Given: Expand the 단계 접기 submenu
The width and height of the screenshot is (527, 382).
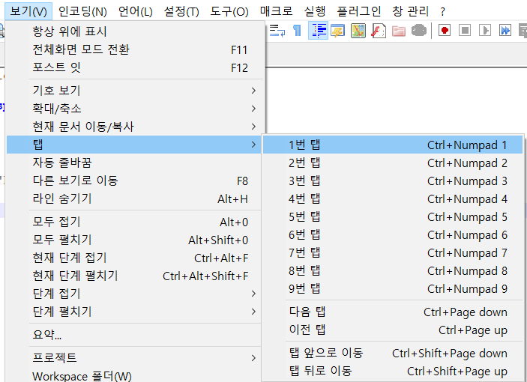Looking at the screenshot, I should click(133, 294).
